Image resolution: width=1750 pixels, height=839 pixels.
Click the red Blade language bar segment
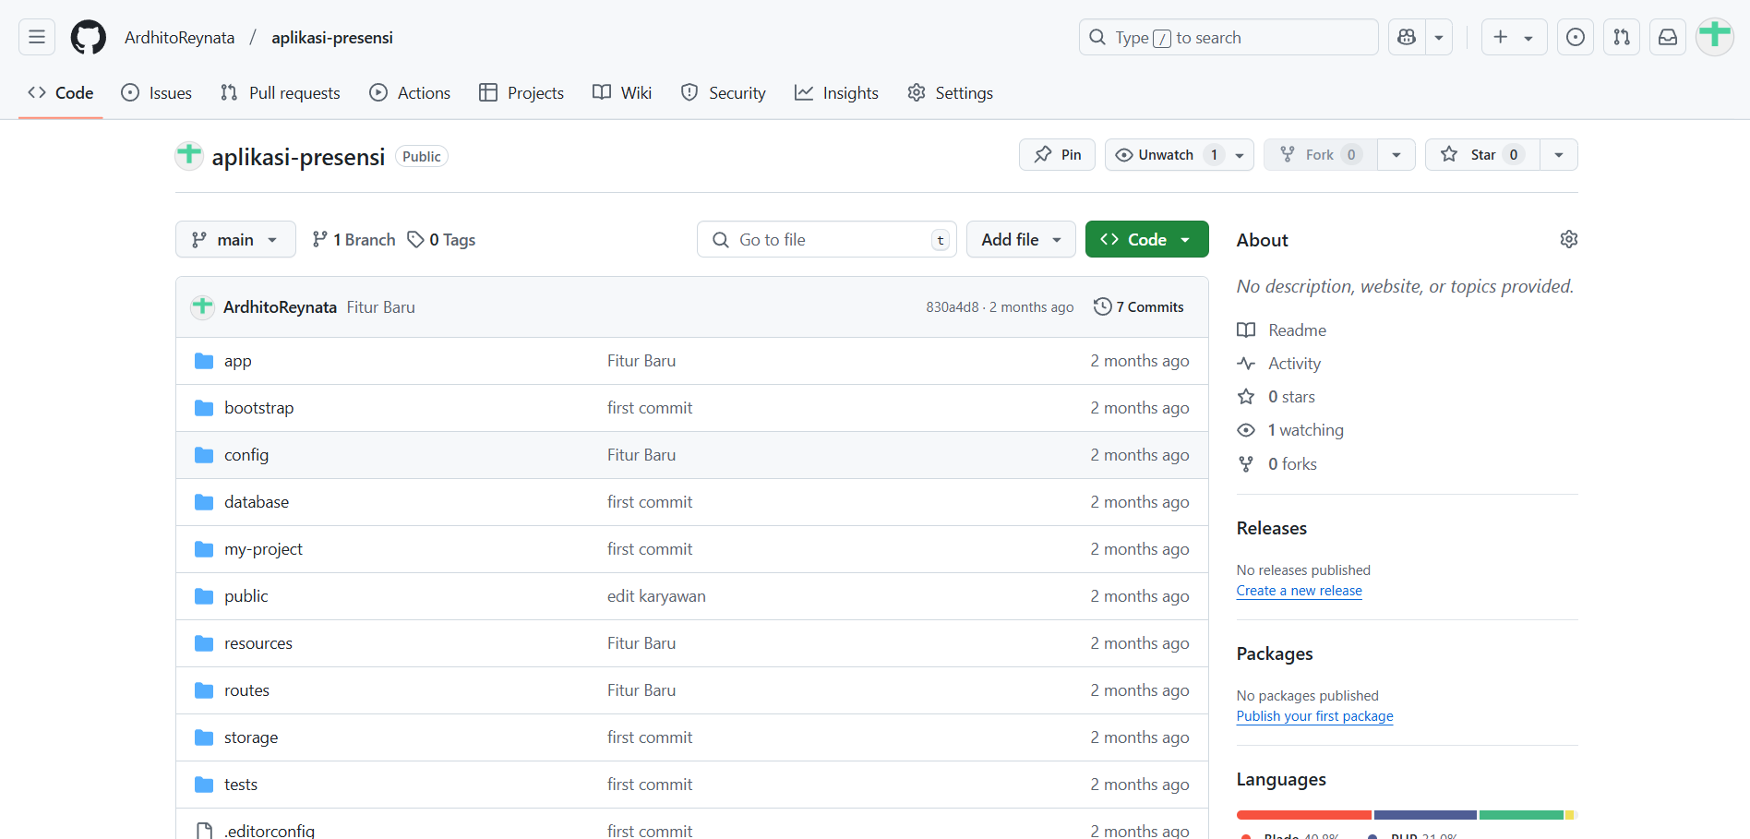(x=1303, y=815)
